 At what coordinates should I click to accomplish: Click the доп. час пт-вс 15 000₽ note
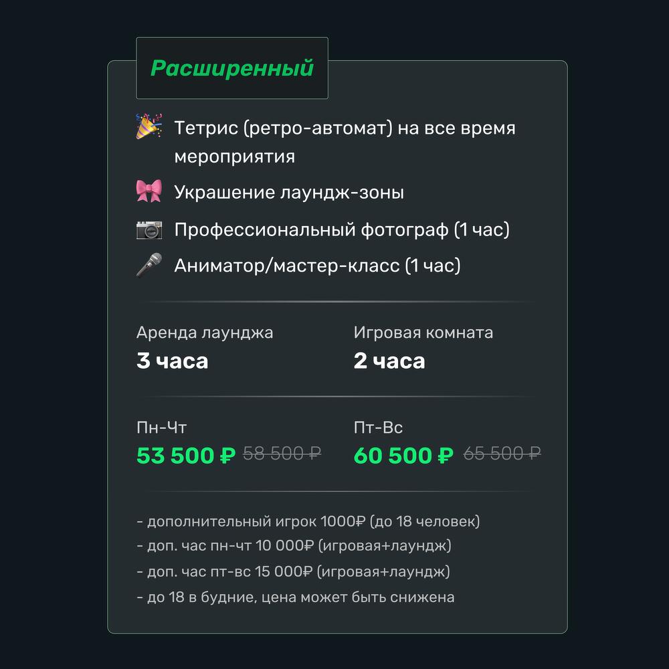293,572
